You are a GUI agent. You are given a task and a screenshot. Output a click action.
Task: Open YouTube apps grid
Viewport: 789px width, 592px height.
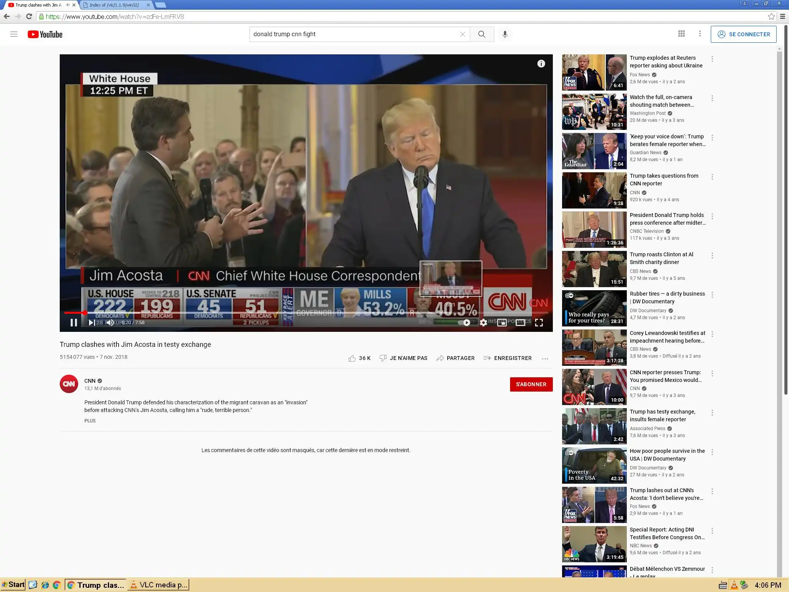pyautogui.click(x=681, y=34)
